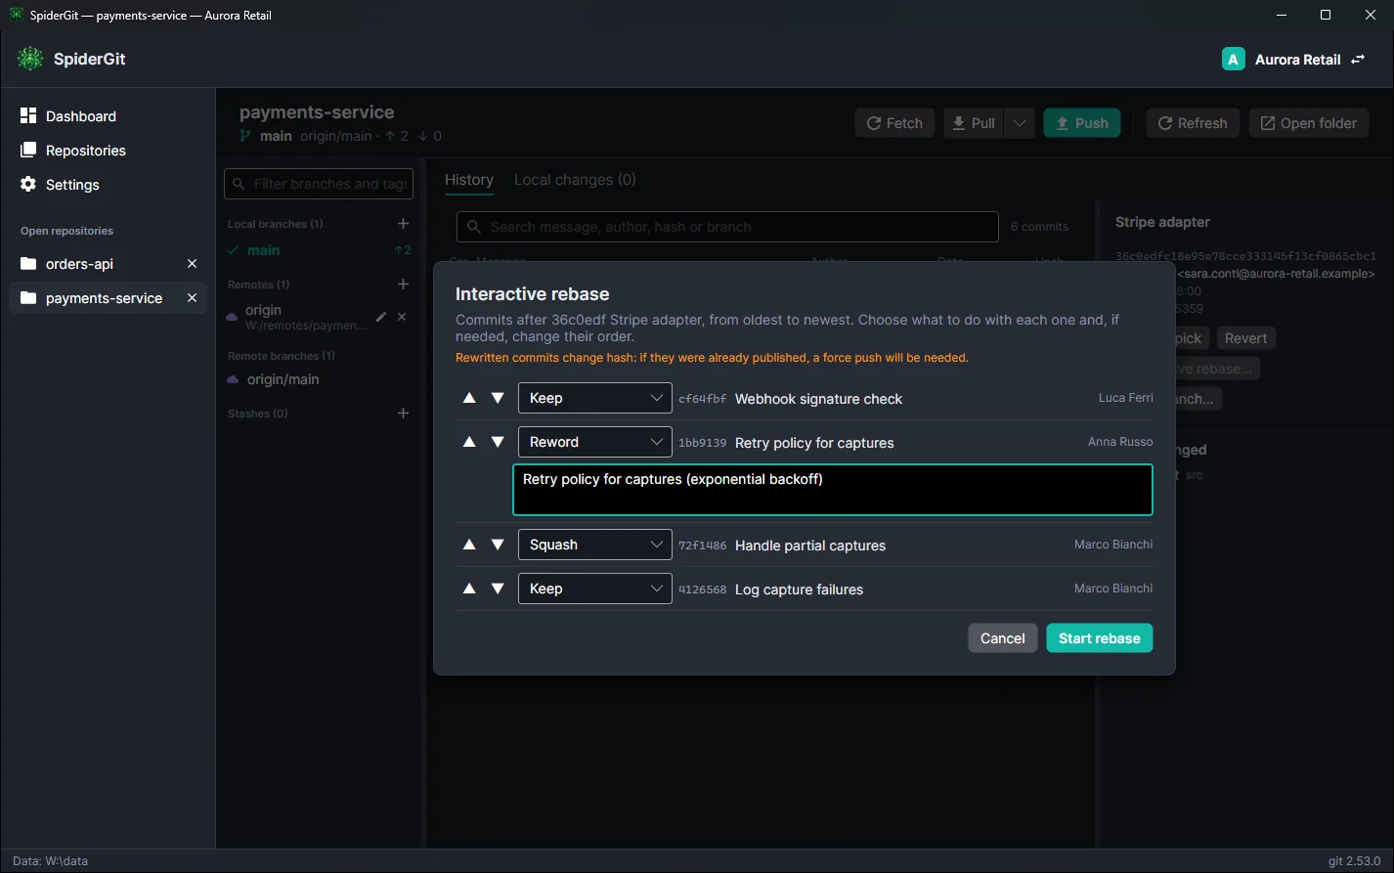Refresh the repository view

click(x=1193, y=123)
